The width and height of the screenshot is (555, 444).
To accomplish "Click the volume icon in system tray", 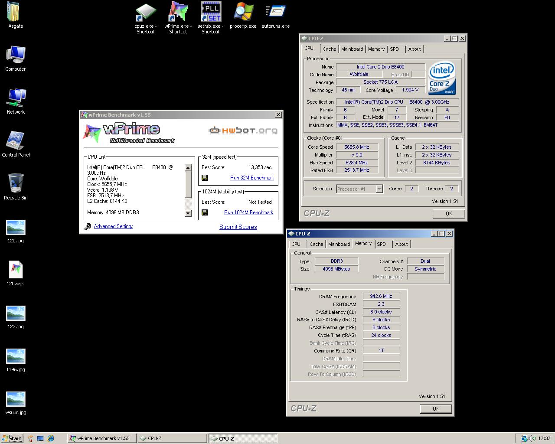I will click(532, 438).
